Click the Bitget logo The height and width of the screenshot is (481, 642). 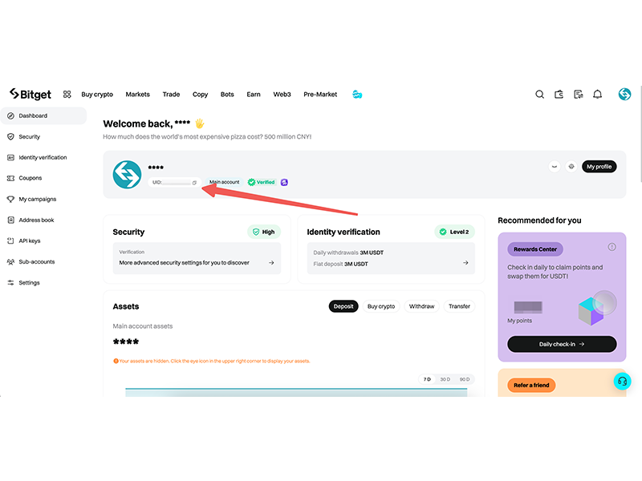(30, 94)
